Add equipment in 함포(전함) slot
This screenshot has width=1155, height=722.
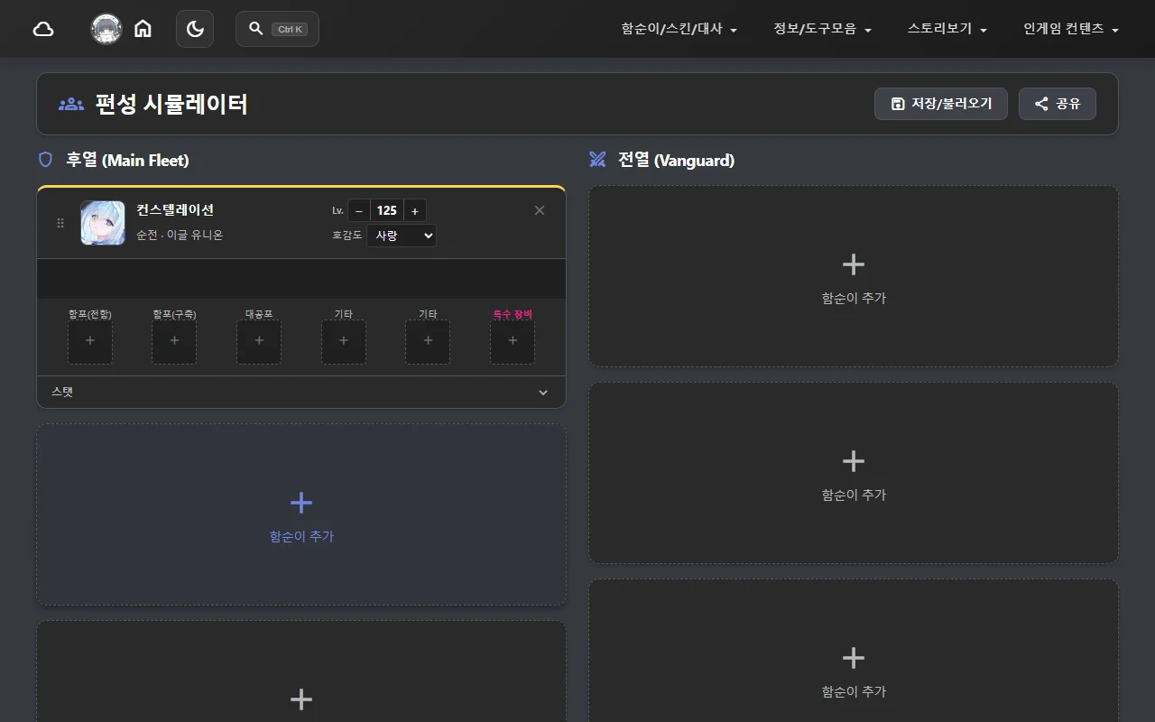click(90, 341)
